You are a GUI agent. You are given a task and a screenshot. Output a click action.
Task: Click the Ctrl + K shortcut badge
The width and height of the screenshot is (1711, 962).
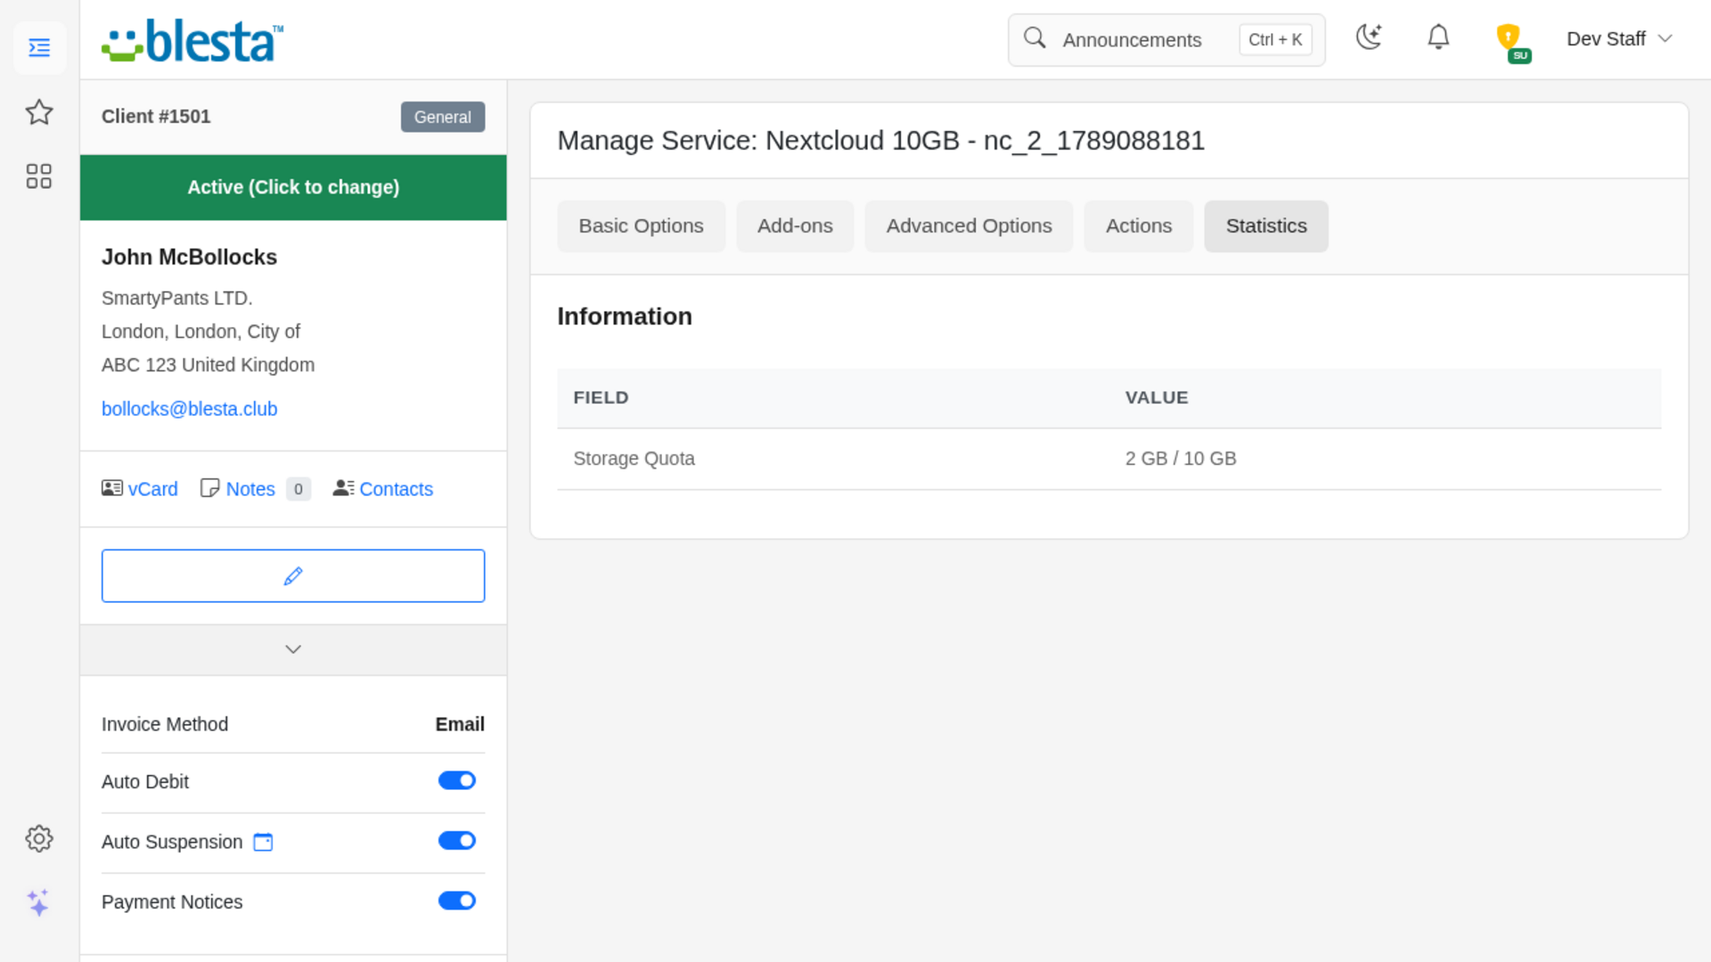[x=1275, y=40]
